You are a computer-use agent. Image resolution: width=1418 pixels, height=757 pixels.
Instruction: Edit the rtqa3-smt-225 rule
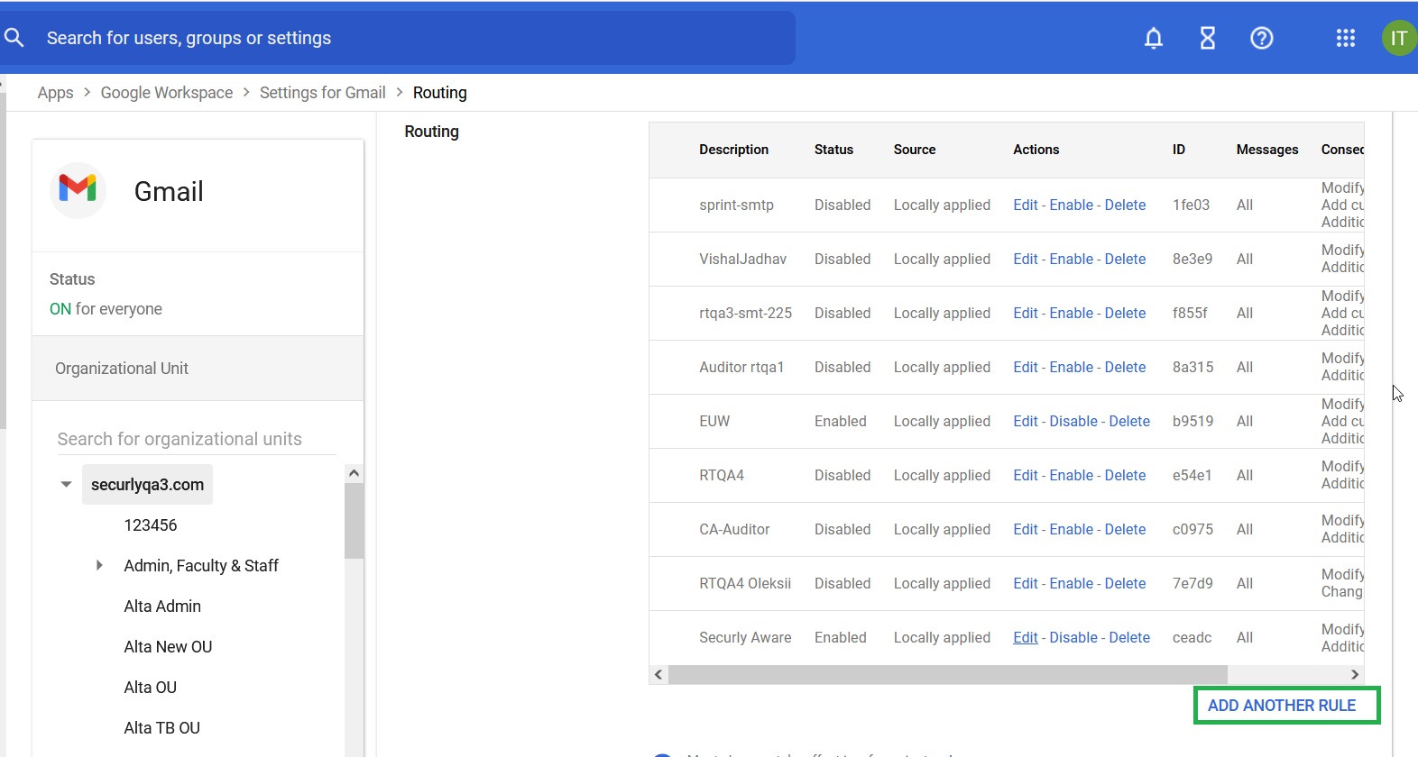(x=1026, y=314)
